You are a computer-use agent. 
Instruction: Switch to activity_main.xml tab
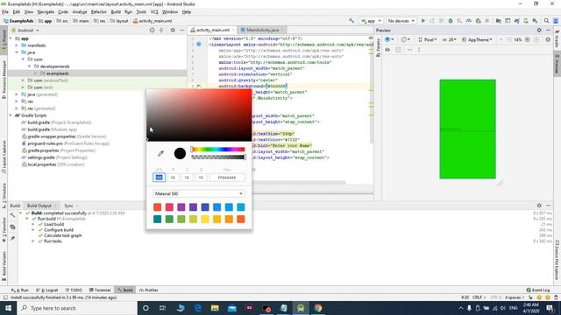212,30
